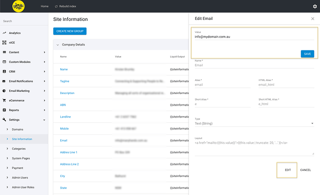Click the Short Alias field
Screen dimensions: 320x195
(x=223, y=104)
